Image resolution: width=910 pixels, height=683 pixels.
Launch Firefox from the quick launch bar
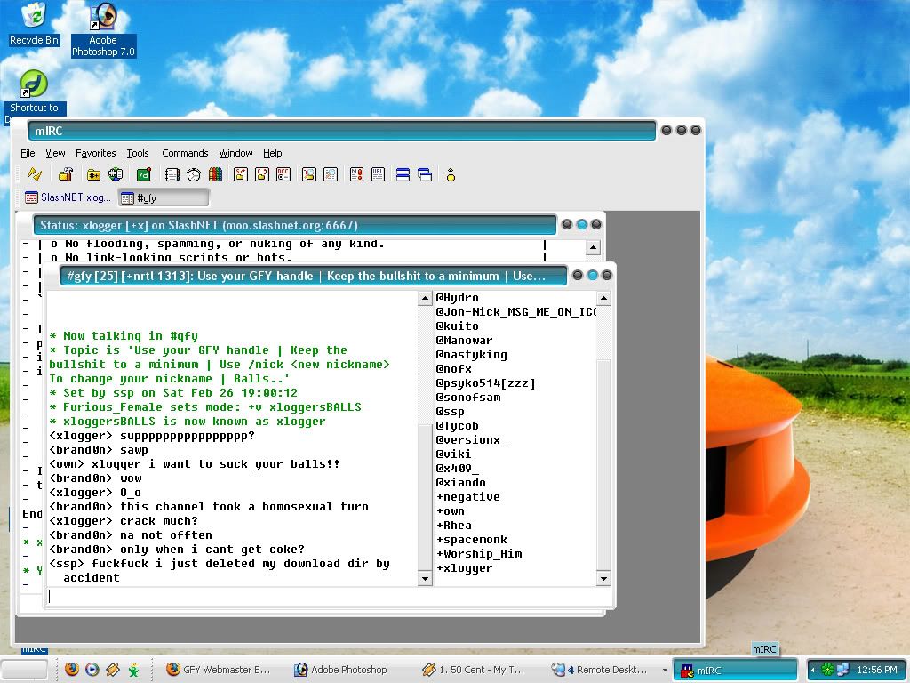pos(72,670)
